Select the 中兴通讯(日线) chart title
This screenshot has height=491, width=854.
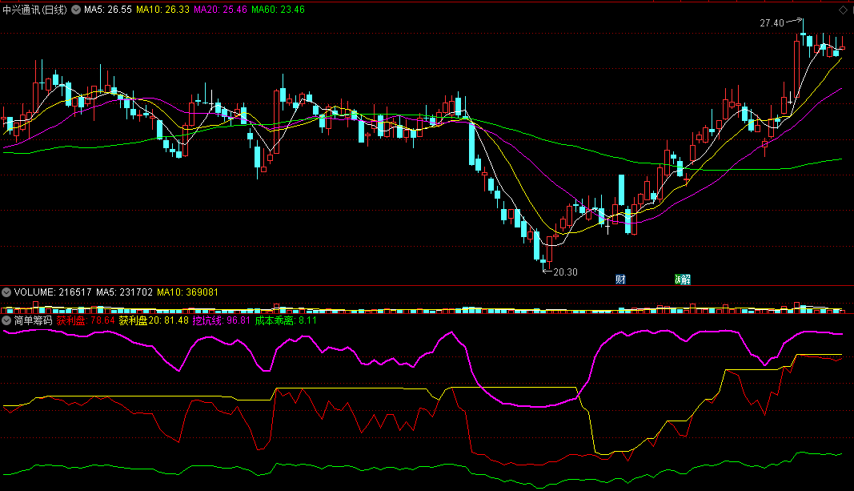(35, 10)
